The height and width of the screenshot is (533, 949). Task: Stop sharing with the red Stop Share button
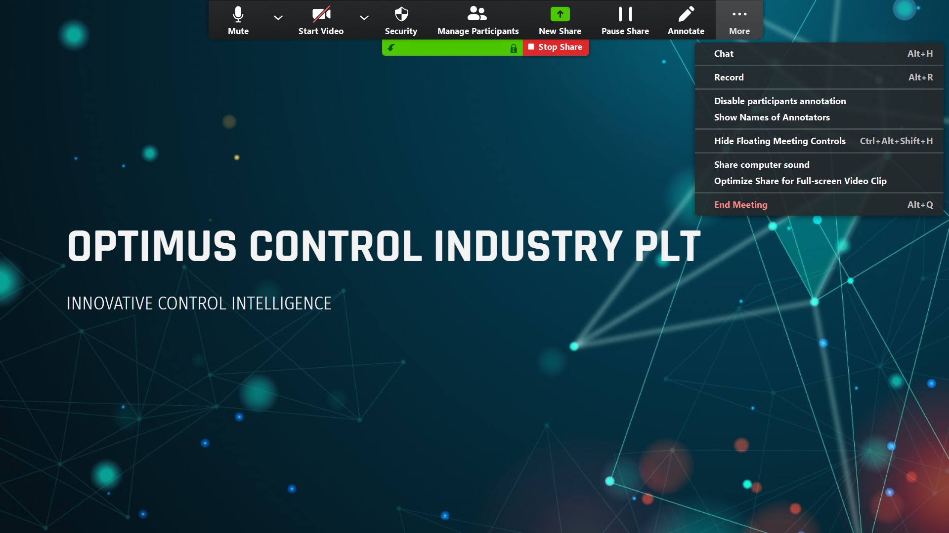556,47
